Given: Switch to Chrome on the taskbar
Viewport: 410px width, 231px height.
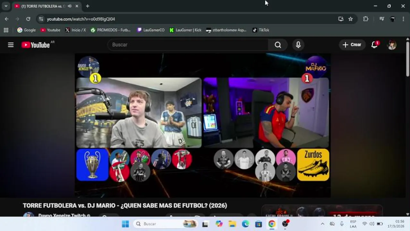Looking at the screenshot, I should 272,224.
